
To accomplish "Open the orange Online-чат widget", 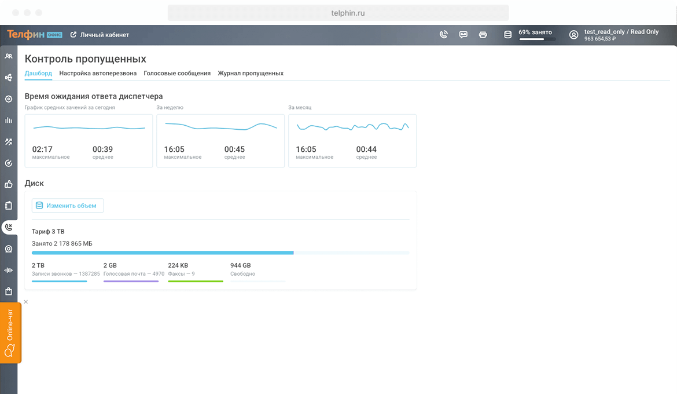I will (10, 333).
